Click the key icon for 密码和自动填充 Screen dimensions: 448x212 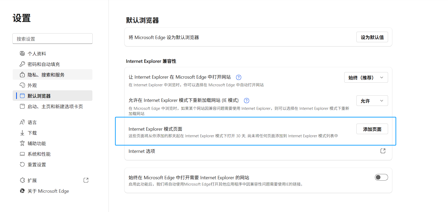[x=22, y=64]
